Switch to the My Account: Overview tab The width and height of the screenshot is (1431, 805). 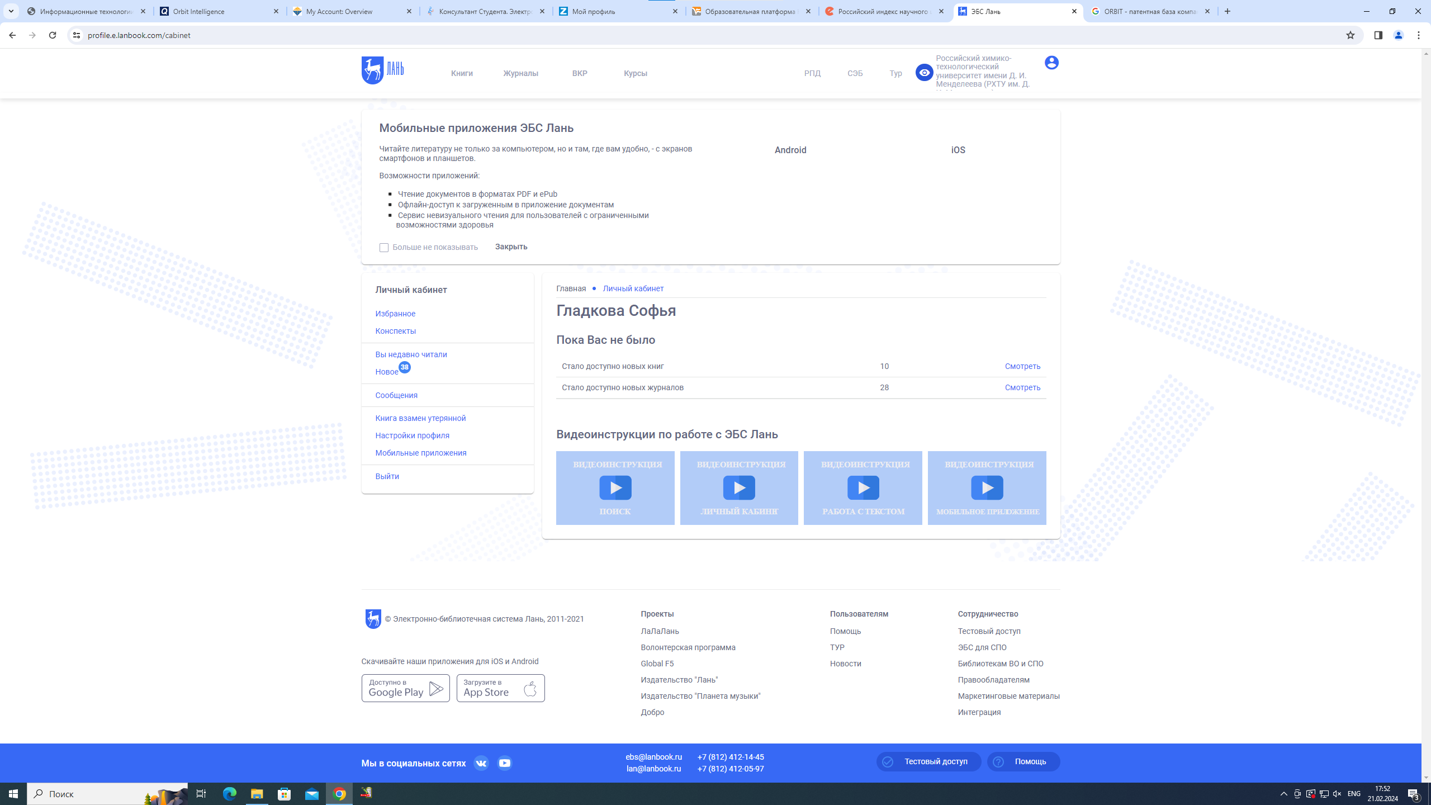[x=353, y=11]
